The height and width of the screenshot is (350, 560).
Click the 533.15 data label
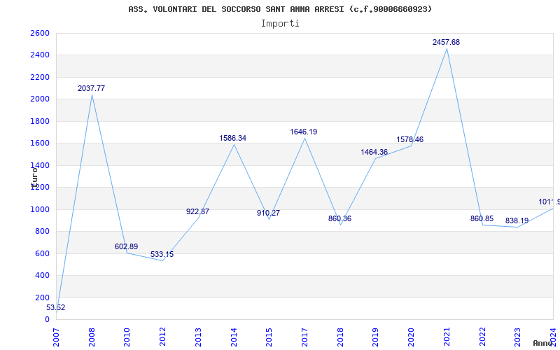(162, 255)
